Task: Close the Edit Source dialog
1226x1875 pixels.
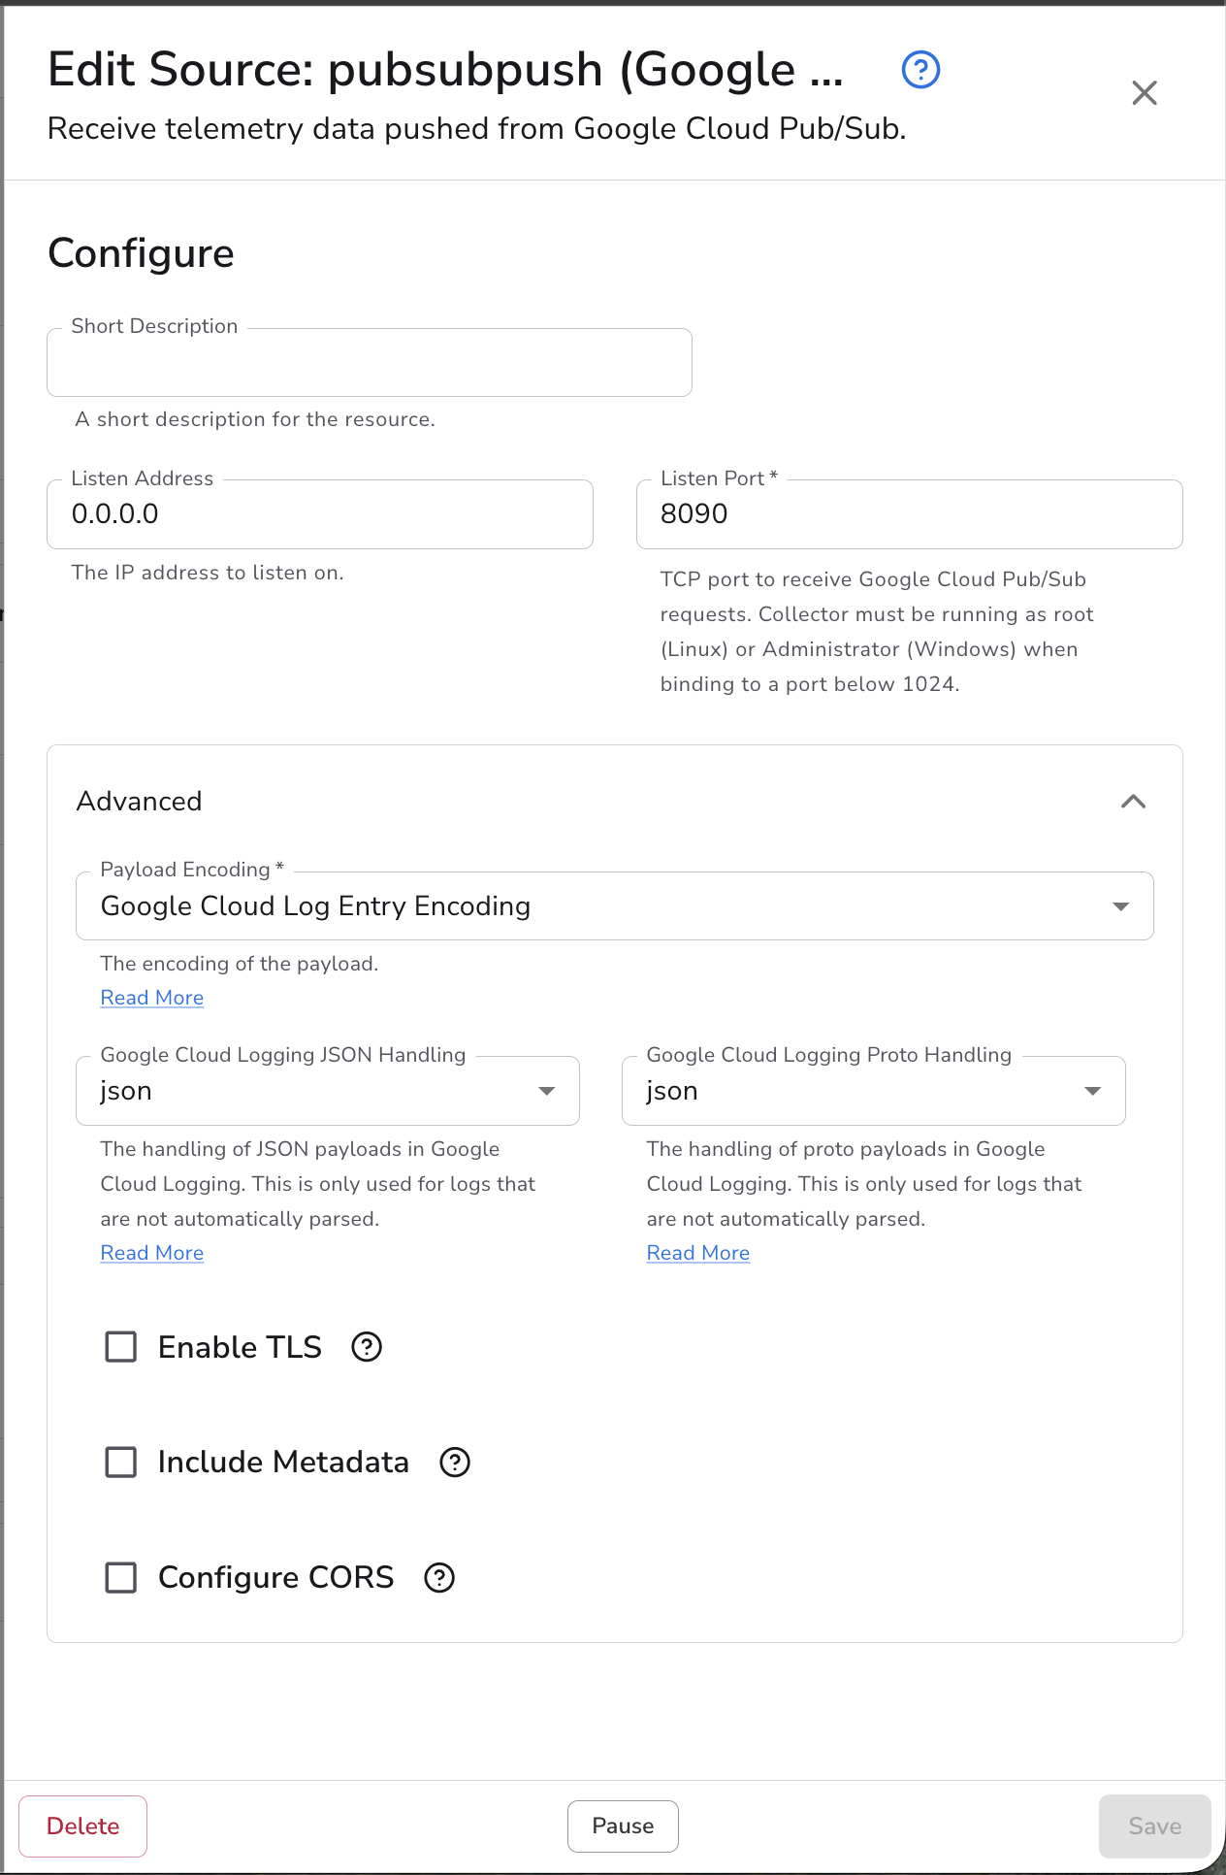Action: coord(1145,93)
